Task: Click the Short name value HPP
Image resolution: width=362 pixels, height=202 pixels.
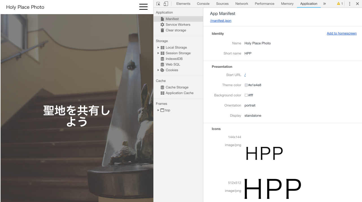Action: (248, 53)
